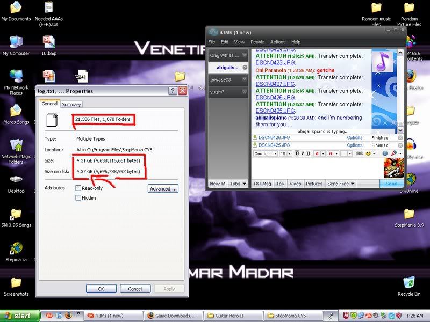This screenshot has height=322, width=430.
Task: Click the Stepmania desktop shortcut icon
Action: pos(16,248)
